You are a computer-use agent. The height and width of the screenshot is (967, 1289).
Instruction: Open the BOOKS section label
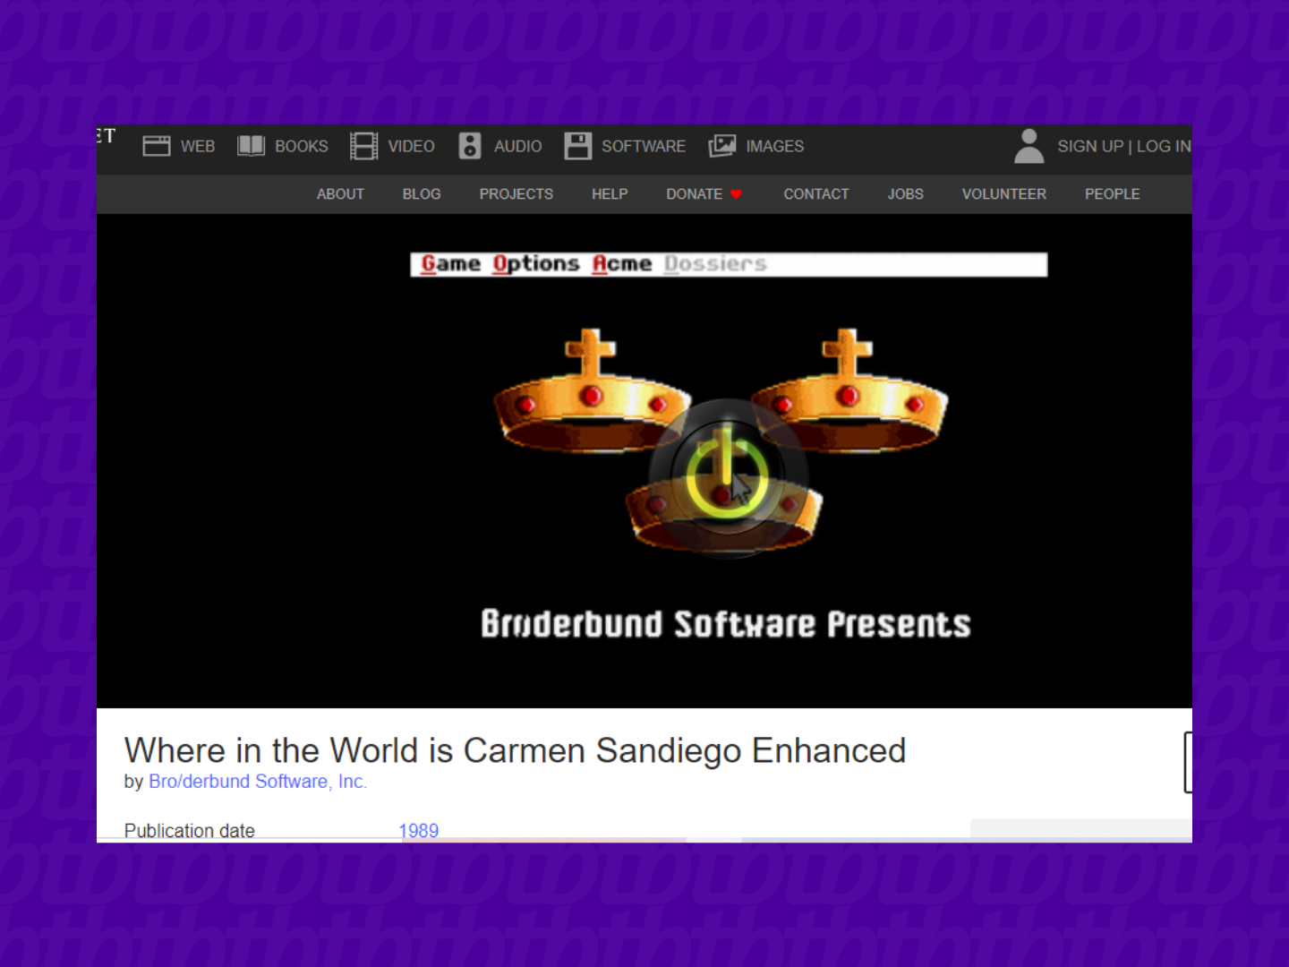point(302,146)
